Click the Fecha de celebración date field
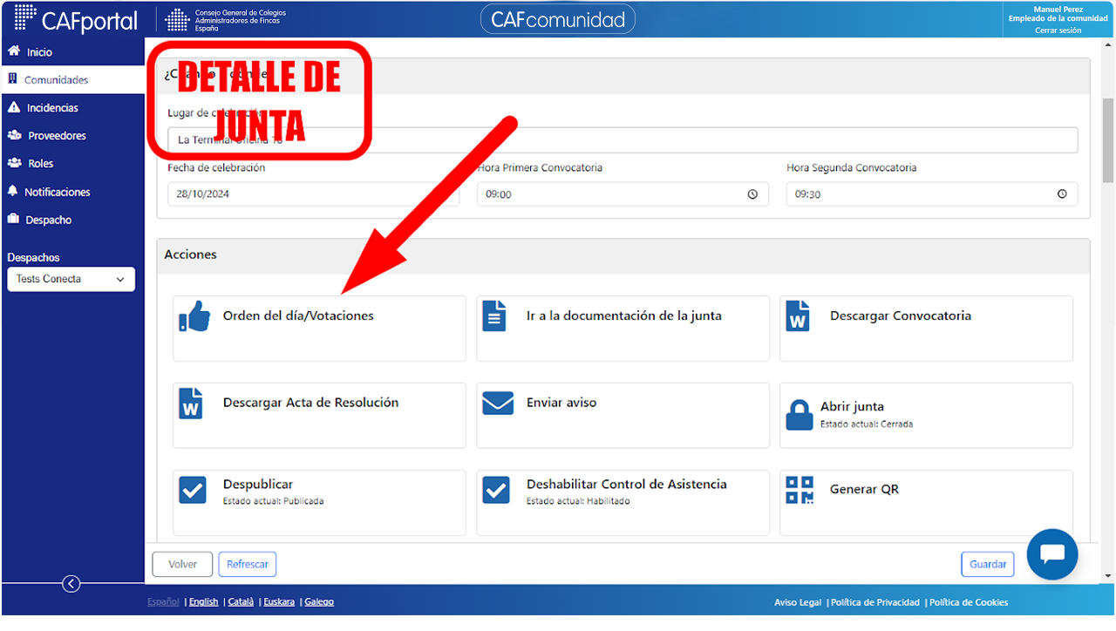This screenshot has height=631, width=1116. point(314,194)
